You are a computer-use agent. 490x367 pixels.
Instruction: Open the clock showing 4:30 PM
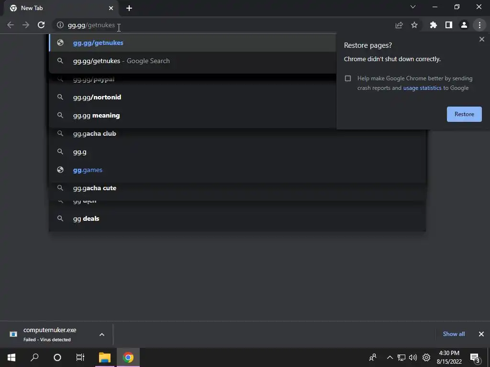click(x=449, y=357)
